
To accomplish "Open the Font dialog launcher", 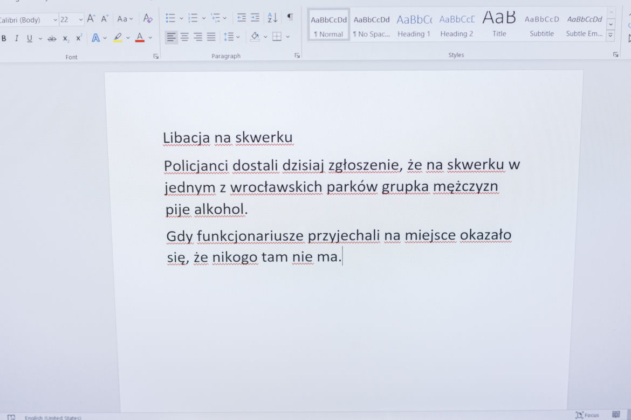I will 156,57.
